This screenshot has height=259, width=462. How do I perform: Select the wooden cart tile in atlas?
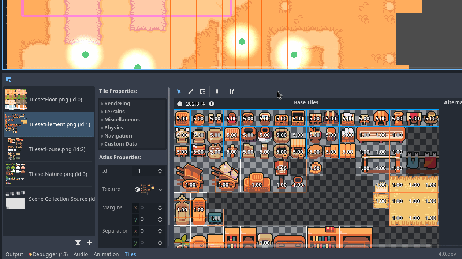point(190,177)
